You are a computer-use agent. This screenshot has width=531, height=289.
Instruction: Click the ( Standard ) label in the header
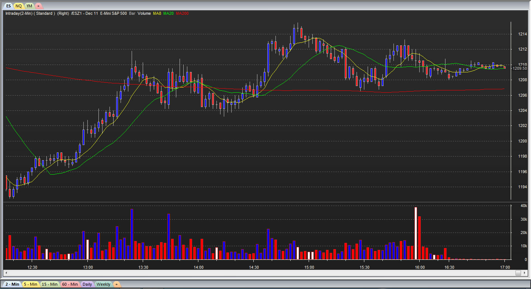(44, 13)
